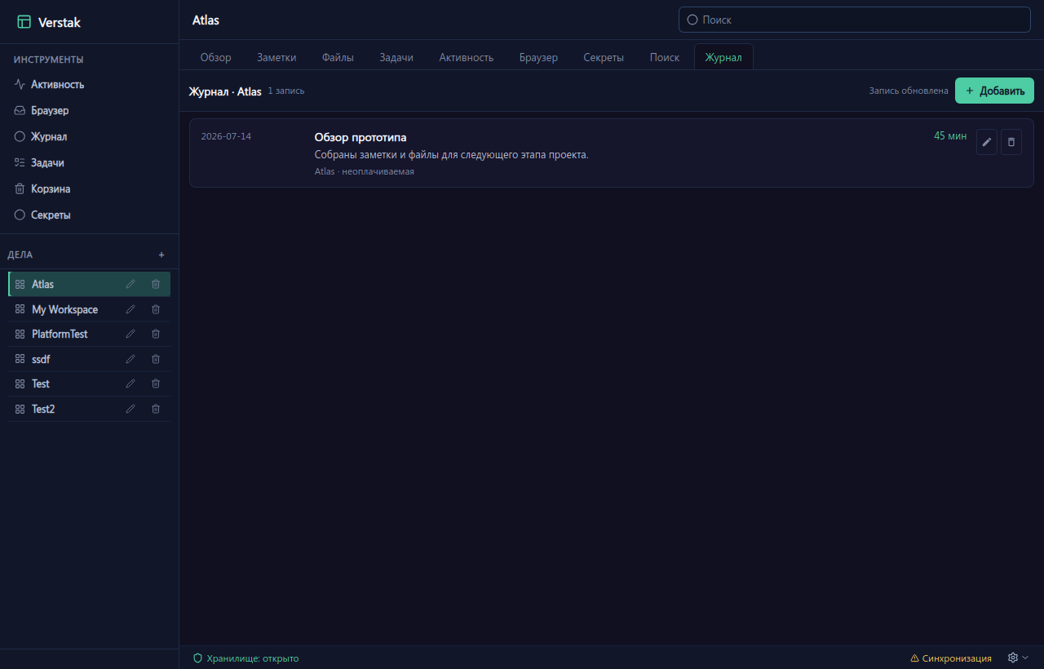Edit the Обзор прототипа journal entry
The width and height of the screenshot is (1044, 669).
[987, 142]
